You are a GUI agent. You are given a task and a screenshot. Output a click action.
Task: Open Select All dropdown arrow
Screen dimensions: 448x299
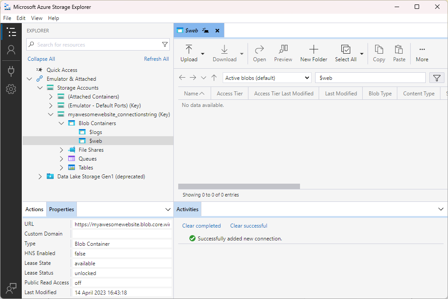[362, 54]
